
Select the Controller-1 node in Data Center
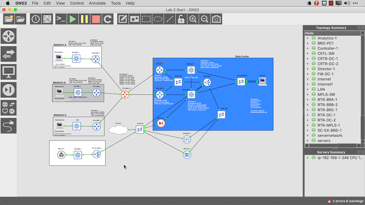(x=207, y=82)
